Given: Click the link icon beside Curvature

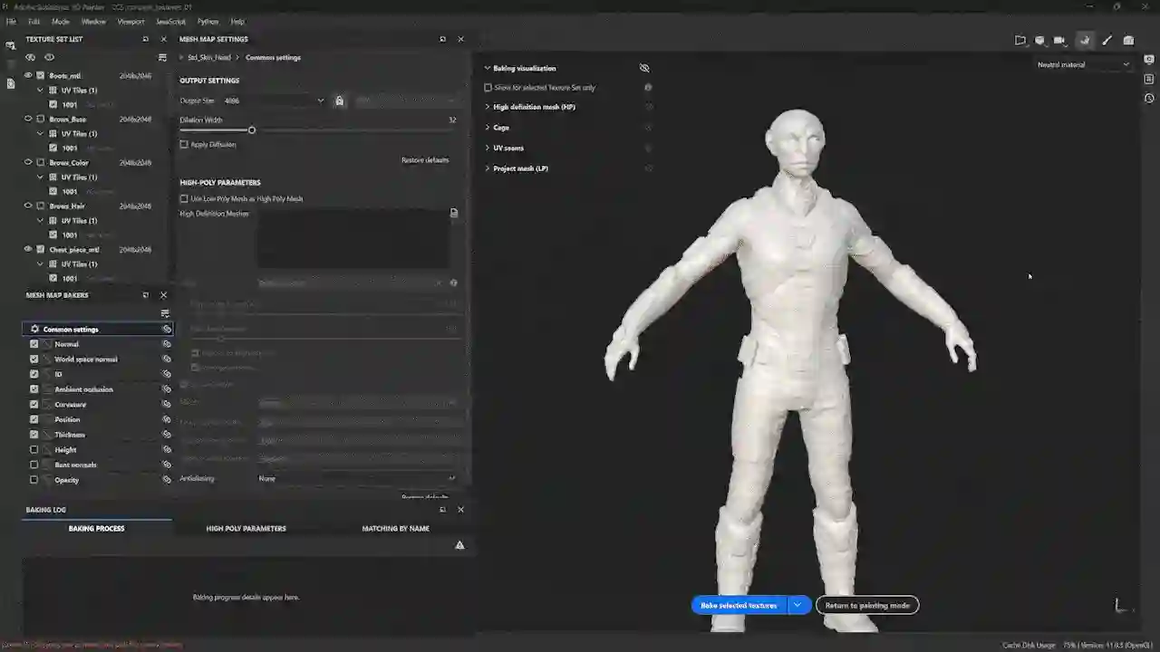Looking at the screenshot, I should 167,405.
